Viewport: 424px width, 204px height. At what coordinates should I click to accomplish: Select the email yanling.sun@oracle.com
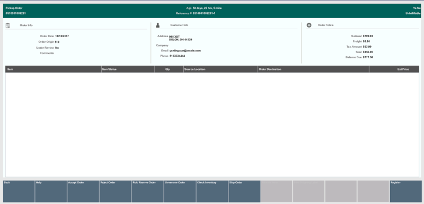click(x=185, y=50)
